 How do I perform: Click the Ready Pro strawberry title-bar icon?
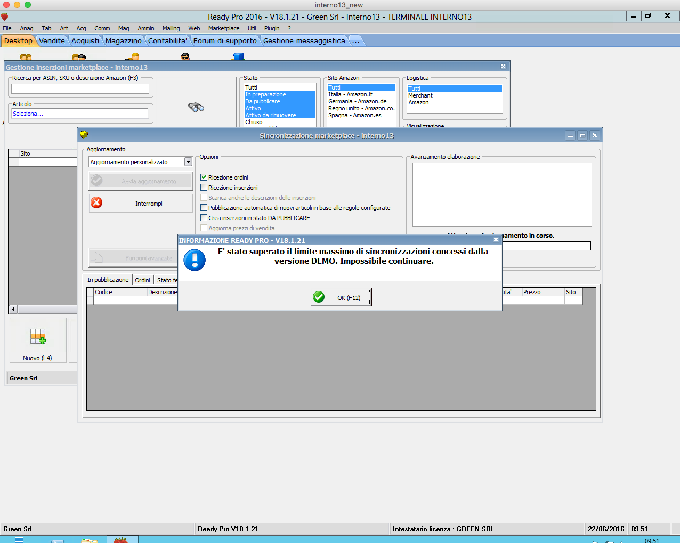[x=5, y=17]
